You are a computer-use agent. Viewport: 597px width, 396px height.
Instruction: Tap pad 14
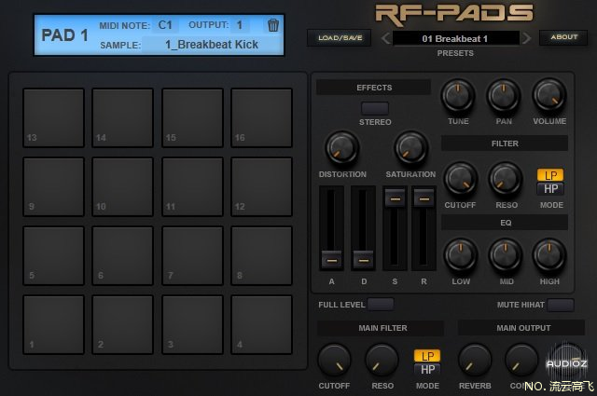pyautogui.click(x=122, y=118)
